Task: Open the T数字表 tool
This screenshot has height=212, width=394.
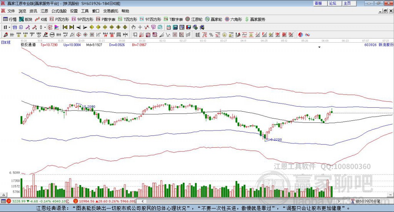Action: pyautogui.click(x=174, y=19)
